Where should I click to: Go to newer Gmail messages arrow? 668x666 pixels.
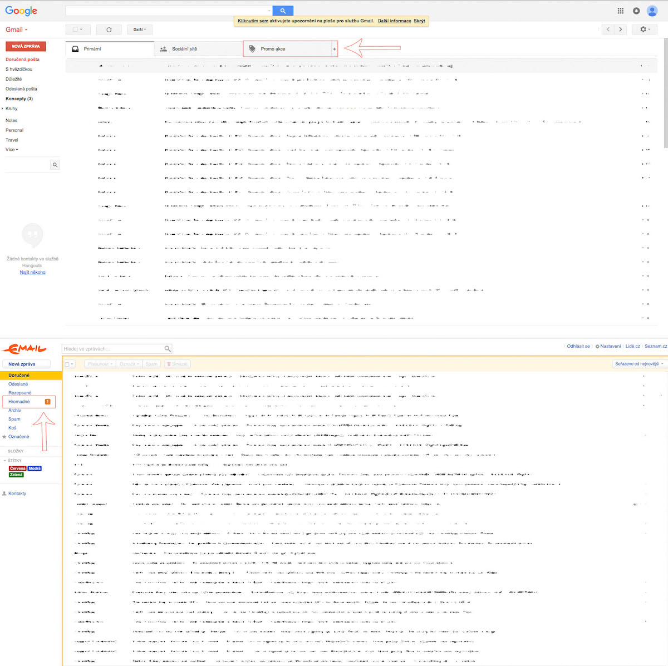(608, 29)
